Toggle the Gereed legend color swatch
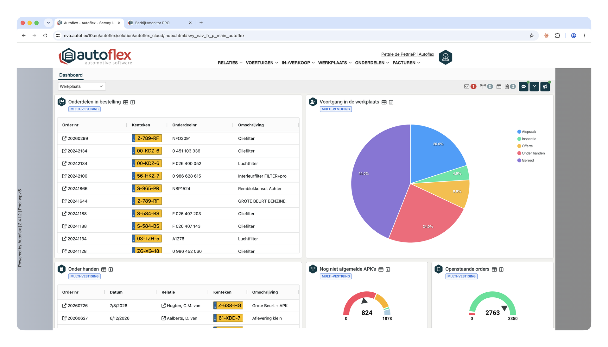The height and width of the screenshot is (347, 608). tap(519, 161)
